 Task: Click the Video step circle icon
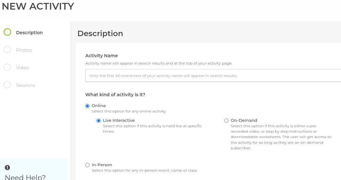pos(7,67)
